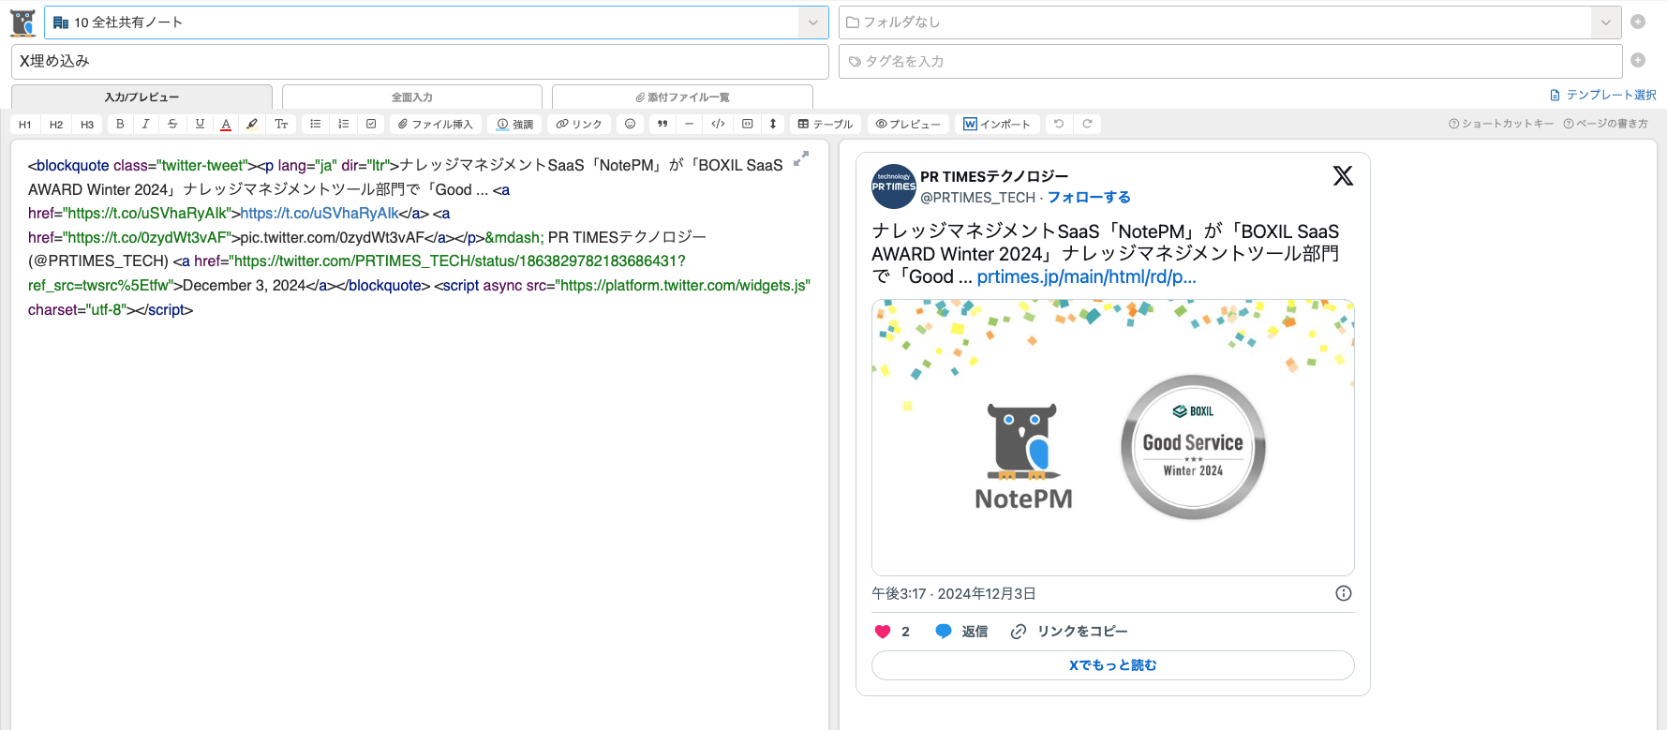Expand the editor to fullscreen

tap(800, 159)
